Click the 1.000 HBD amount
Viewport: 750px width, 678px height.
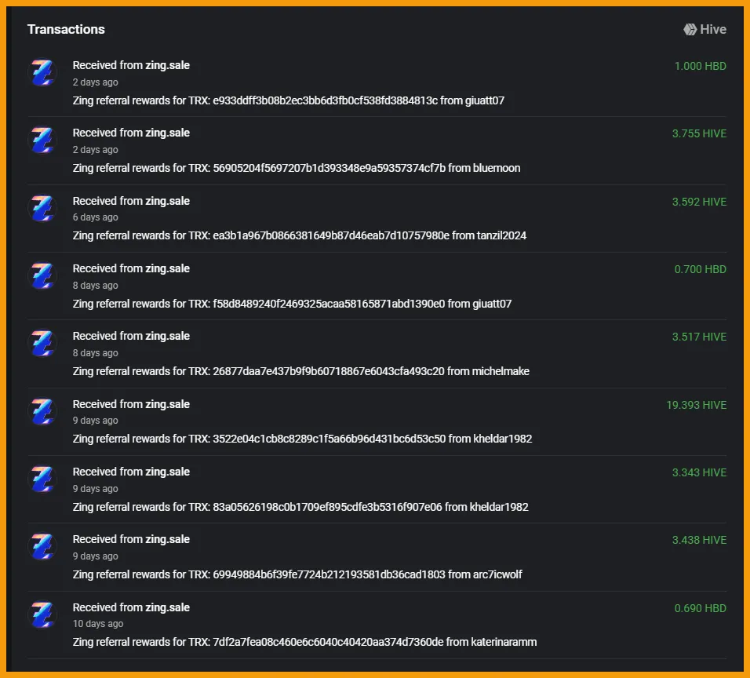(701, 66)
